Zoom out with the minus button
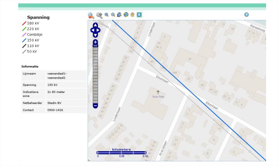Screen dimensions: 278x166 point(95,106)
